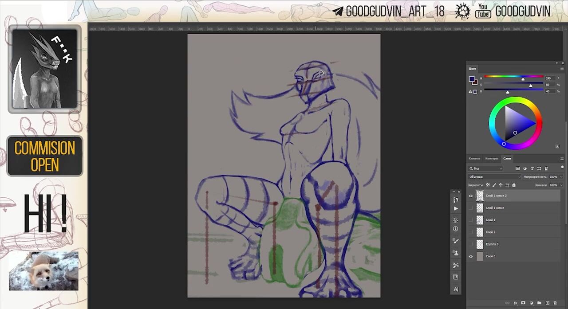The image size is (568, 309).
Task: Expand the layer opacity dropdown arrow
Action: coord(561,177)
